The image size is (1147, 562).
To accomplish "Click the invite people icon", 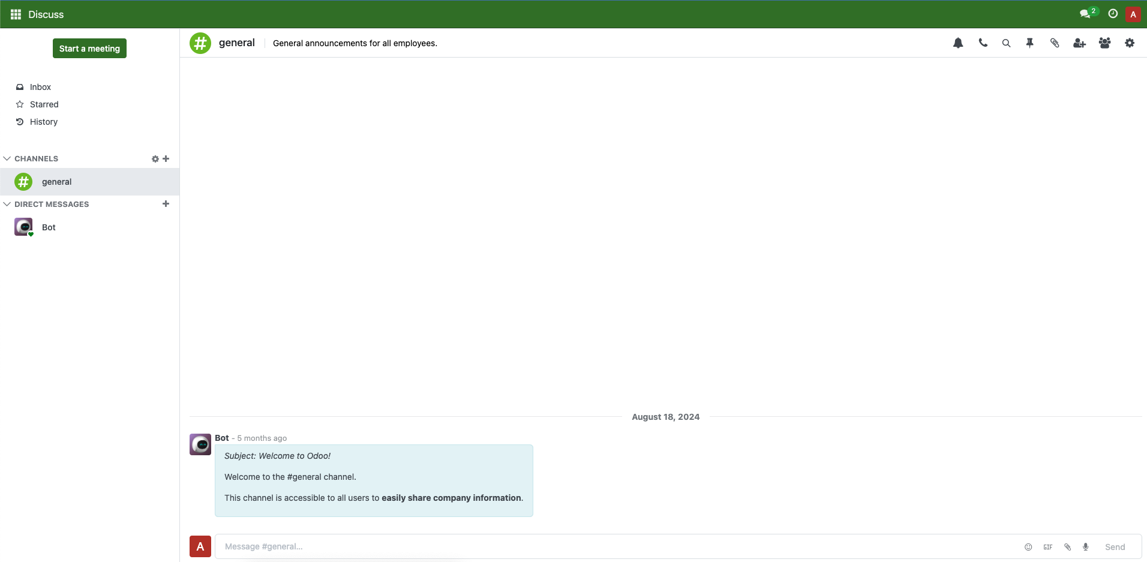I will pos(1079,43).
